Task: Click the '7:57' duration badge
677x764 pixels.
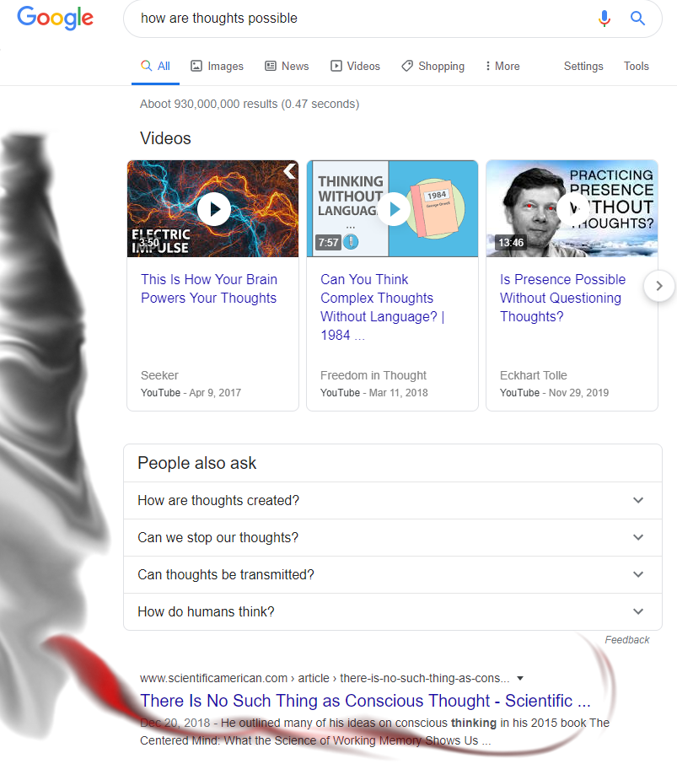Action: [x=329, y=242]
